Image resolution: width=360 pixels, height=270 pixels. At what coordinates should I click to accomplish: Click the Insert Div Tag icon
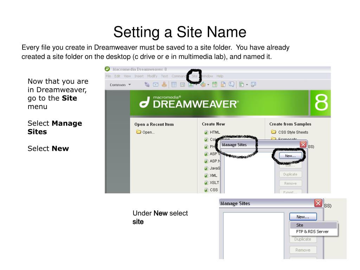coord(182,85)
